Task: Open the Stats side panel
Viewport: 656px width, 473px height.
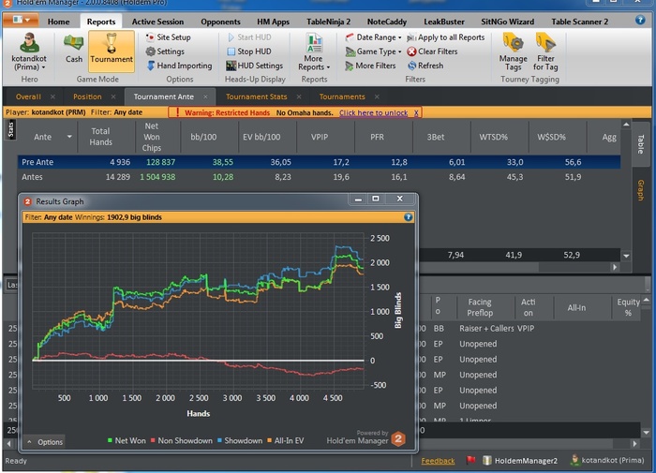Action: coord(11,129)
